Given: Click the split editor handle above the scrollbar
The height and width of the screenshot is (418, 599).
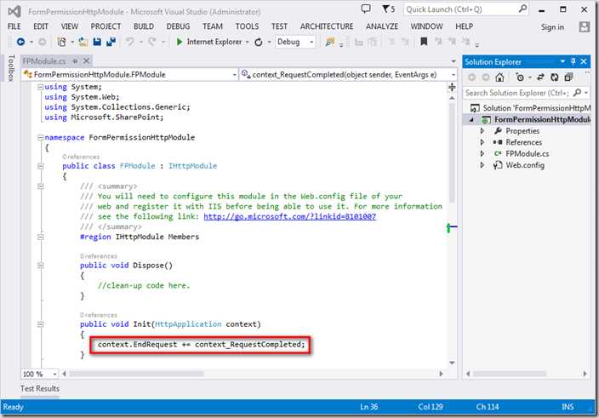Looking at the screenshot, I should click(452, 88).
